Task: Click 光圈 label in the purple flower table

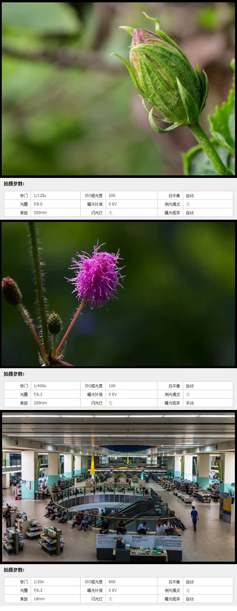Action: tap(24, 394)
